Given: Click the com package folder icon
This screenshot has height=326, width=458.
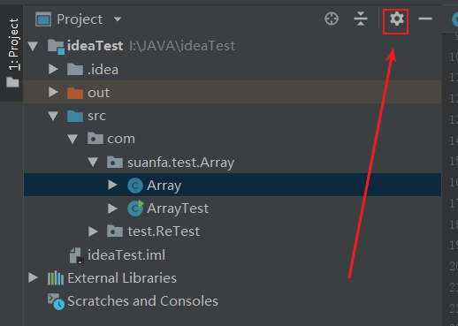Looking at the screenshot, I should (x=95, y=139).
